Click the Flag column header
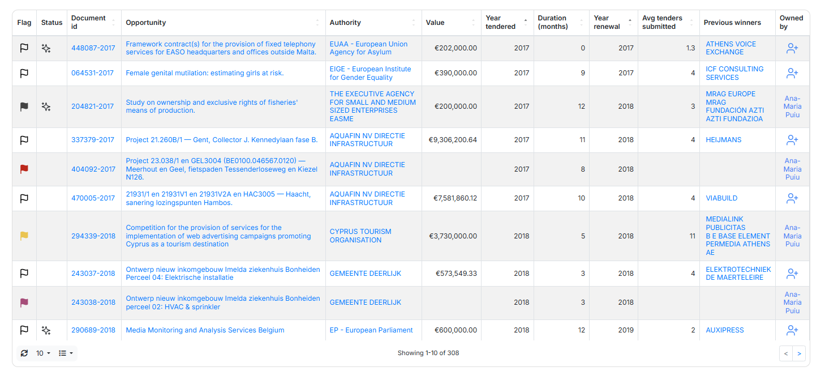825x371 pixels. point(24,23)
